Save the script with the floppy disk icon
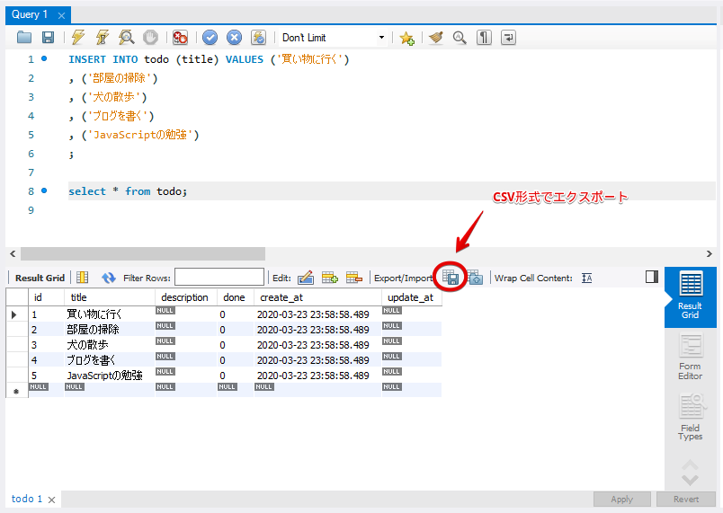Image resolution: width=723 pixels, height=513 pixels. 48,38
